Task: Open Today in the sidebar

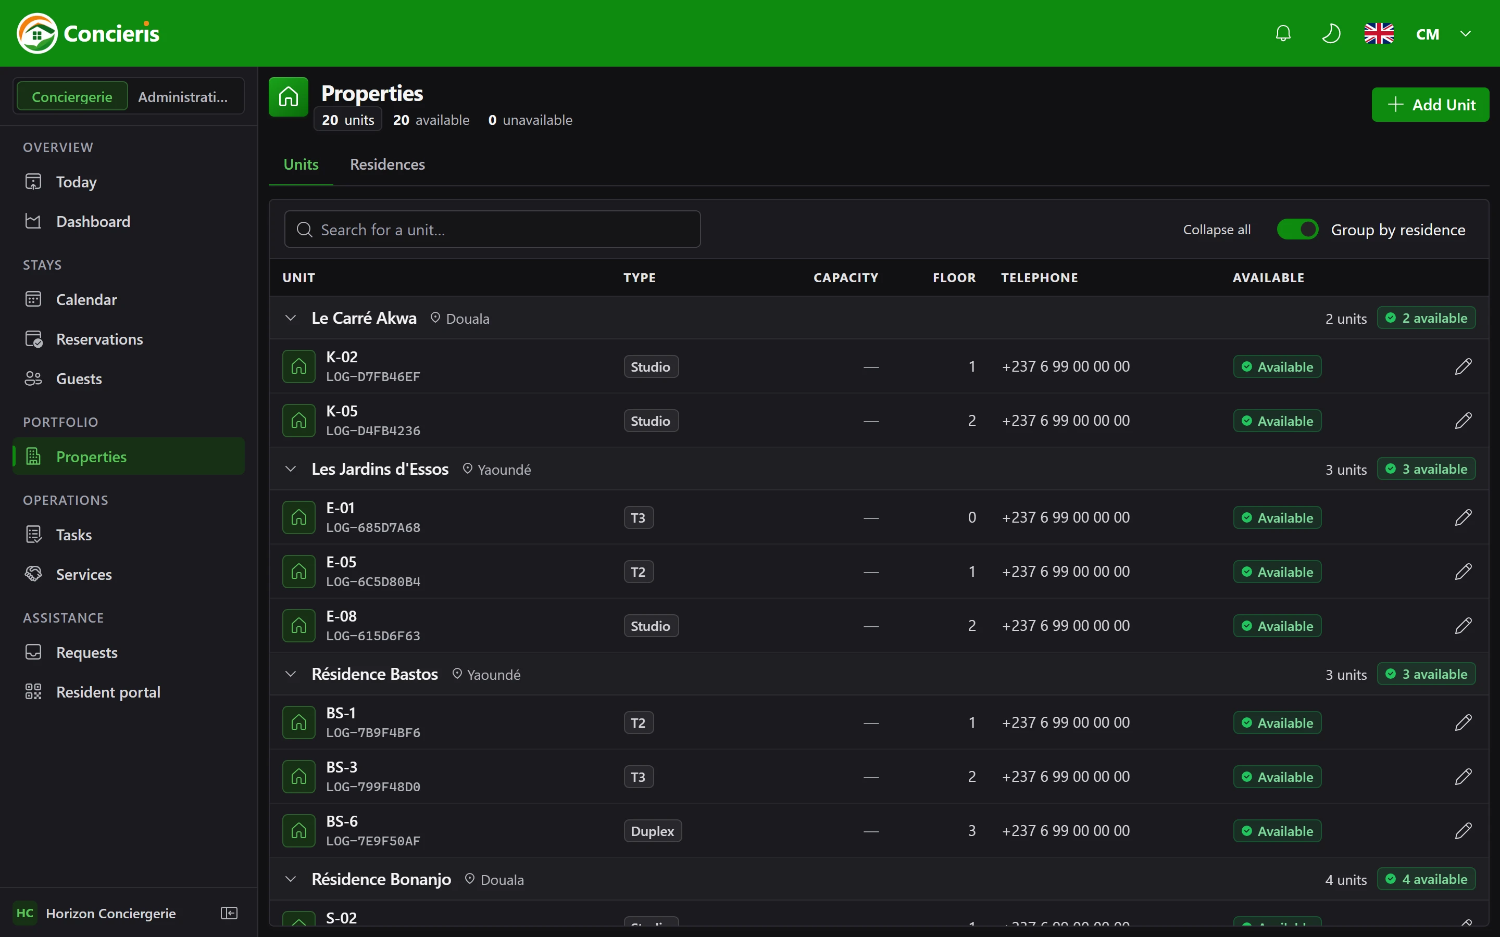Action: [x=128, y=182]
